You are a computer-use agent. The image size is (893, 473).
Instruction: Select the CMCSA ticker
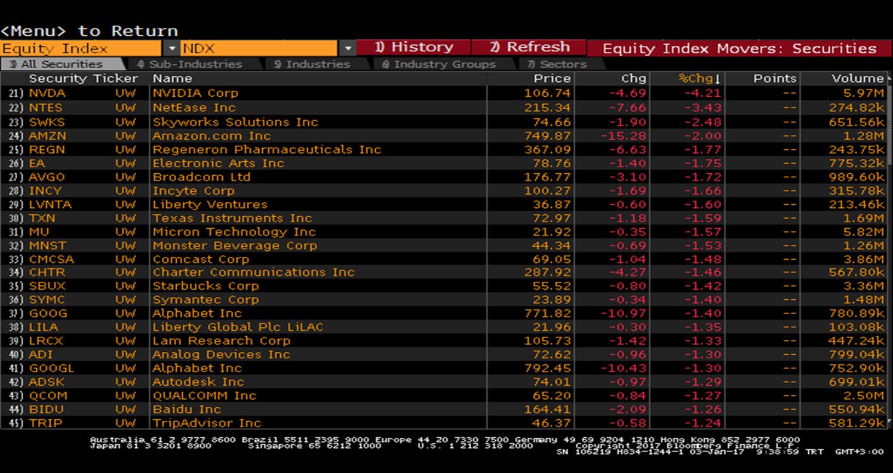51,259
